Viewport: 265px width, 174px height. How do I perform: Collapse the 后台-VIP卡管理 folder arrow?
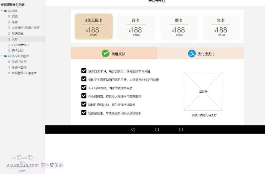click(x=2, y=56)
